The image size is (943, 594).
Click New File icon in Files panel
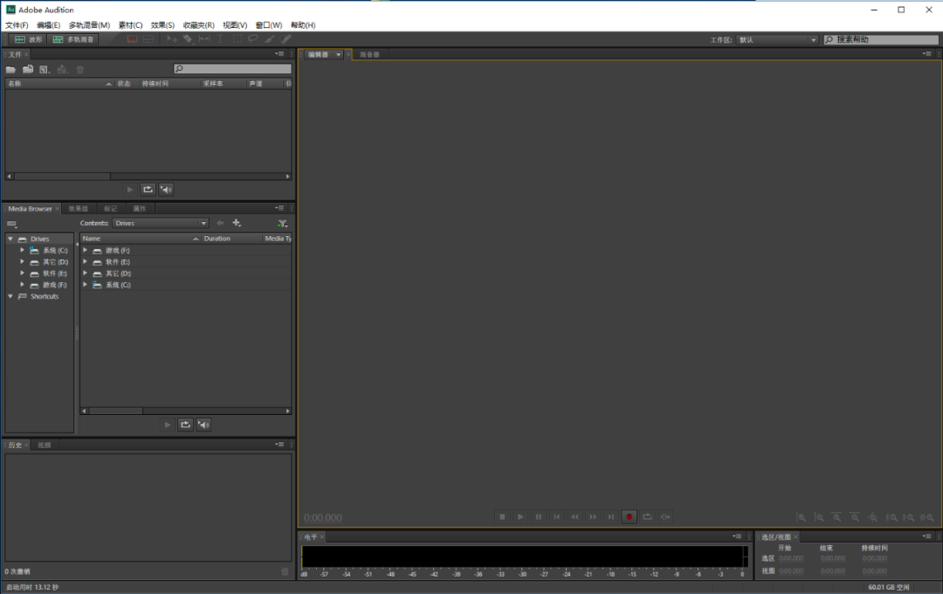pos(45,69)
